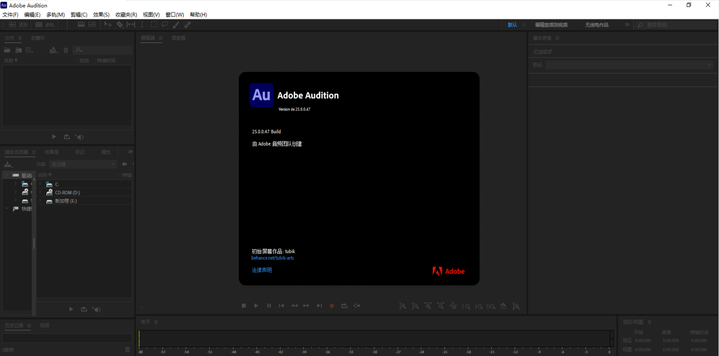Open the 内容 驱动器 dropdown
This screenshot has height=356, width=719.
click(x=83, y=164)
